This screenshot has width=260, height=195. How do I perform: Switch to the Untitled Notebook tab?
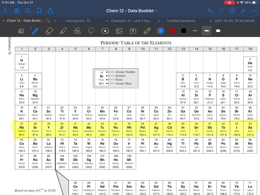181,21
